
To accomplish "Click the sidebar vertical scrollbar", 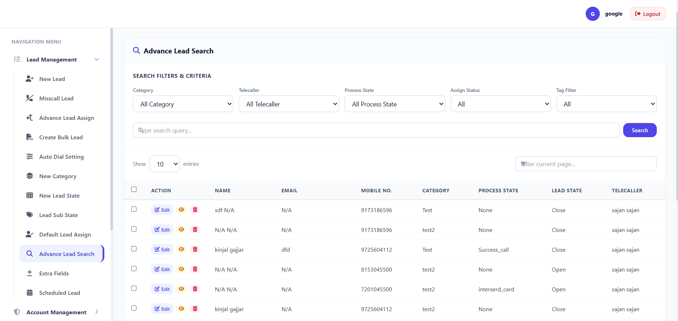I will coord(111,129).
